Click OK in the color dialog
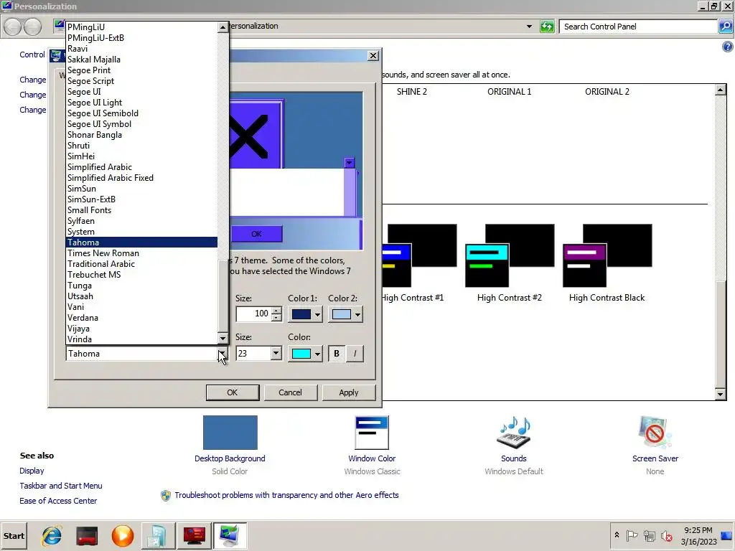735x551 pixels. [233, 392]
